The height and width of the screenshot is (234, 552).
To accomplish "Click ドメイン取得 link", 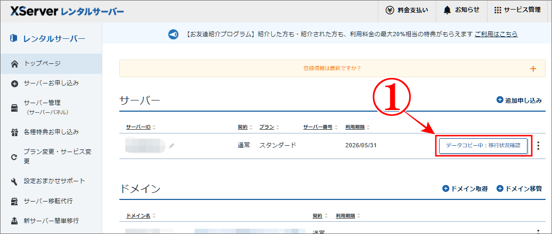I will pos(465,189).
